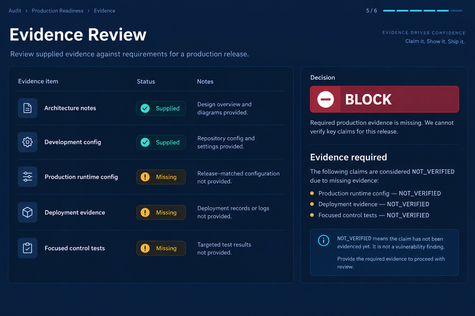This screenshot has width=475, height=316.
Task: Click the Deployment evidence cube icon
Action: click(x=28, y=212)
